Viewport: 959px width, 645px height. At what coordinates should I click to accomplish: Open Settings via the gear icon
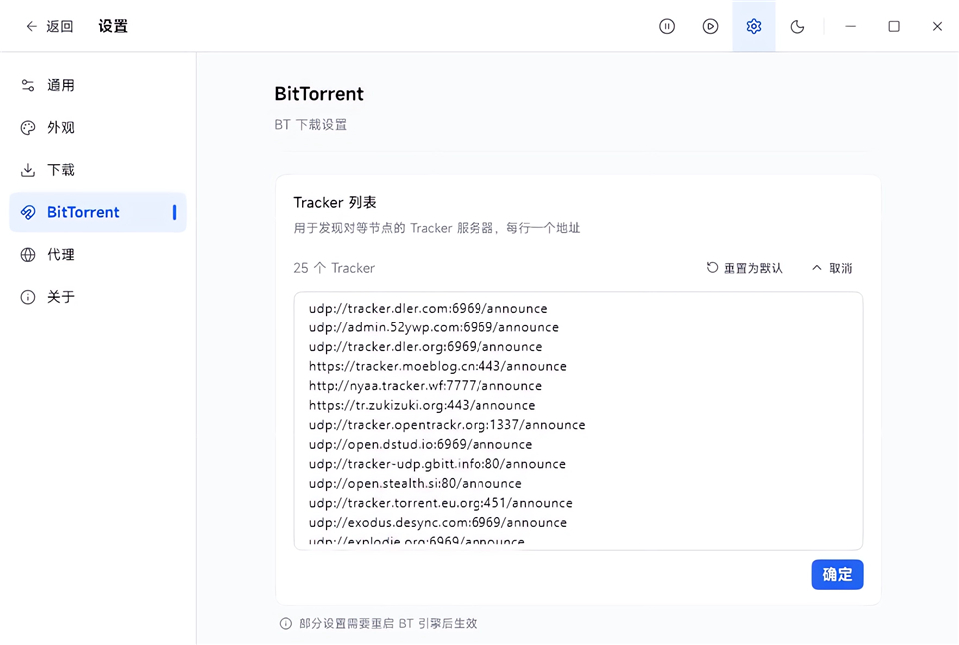tap(754, 26)
